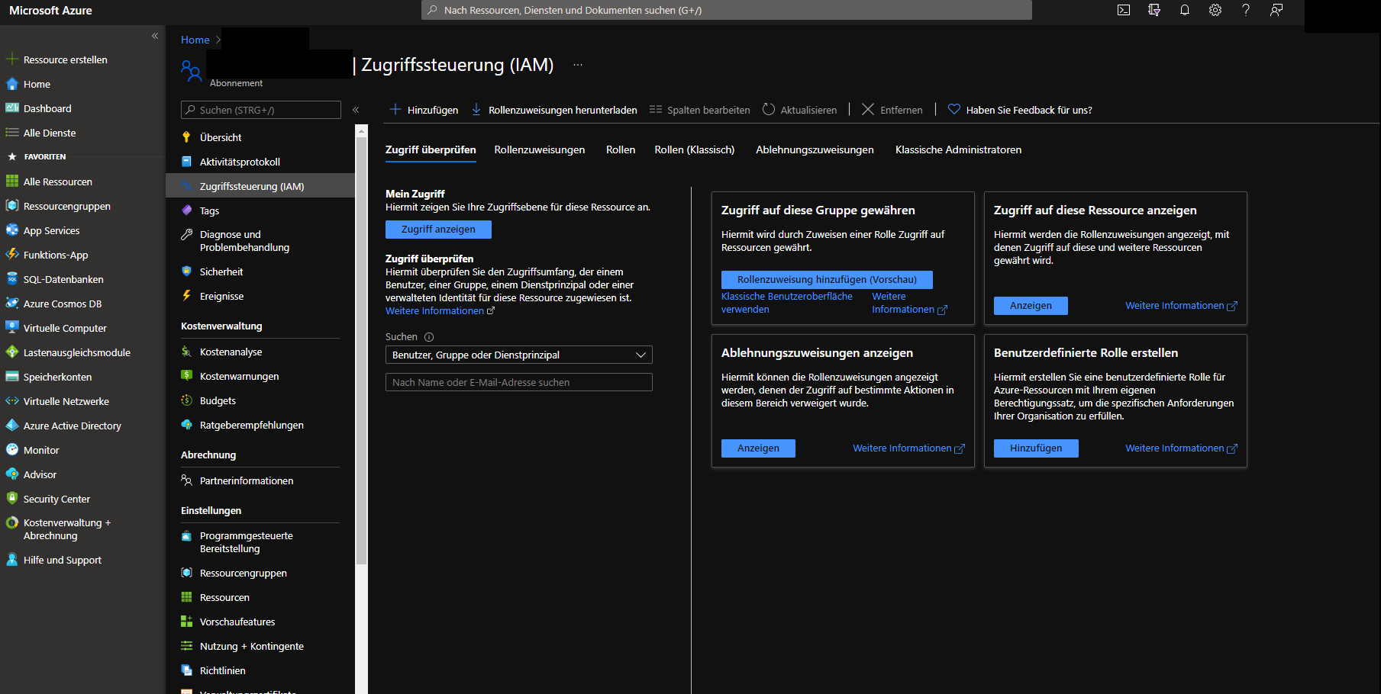Open the notifications bell
The height and width of the screenshot is (694, 1381).
click(x=1185, y=10)
